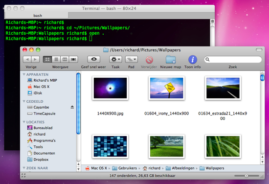Click the Verwijder delete icon
This screenshot has width=269, height=184.
pyautogui.click(x=149, y=60)
